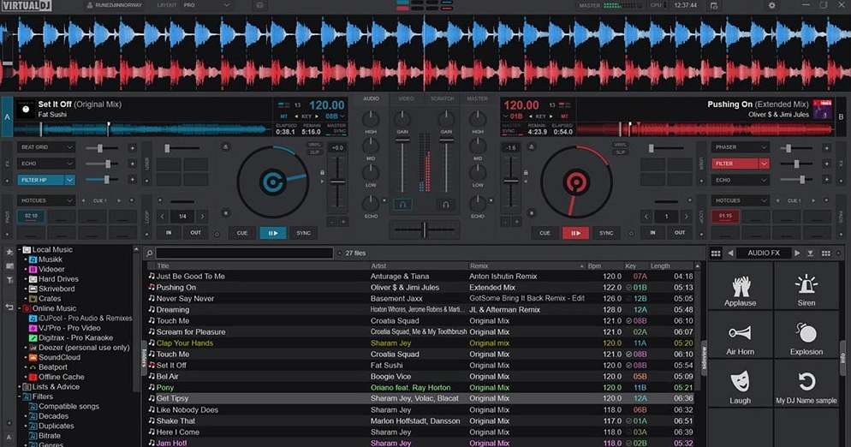Screen dimensions: 851x447
Task: Toggle VINYL mode on deck A
Action: coord(314,145)
